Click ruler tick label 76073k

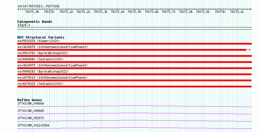coord(220,12)
